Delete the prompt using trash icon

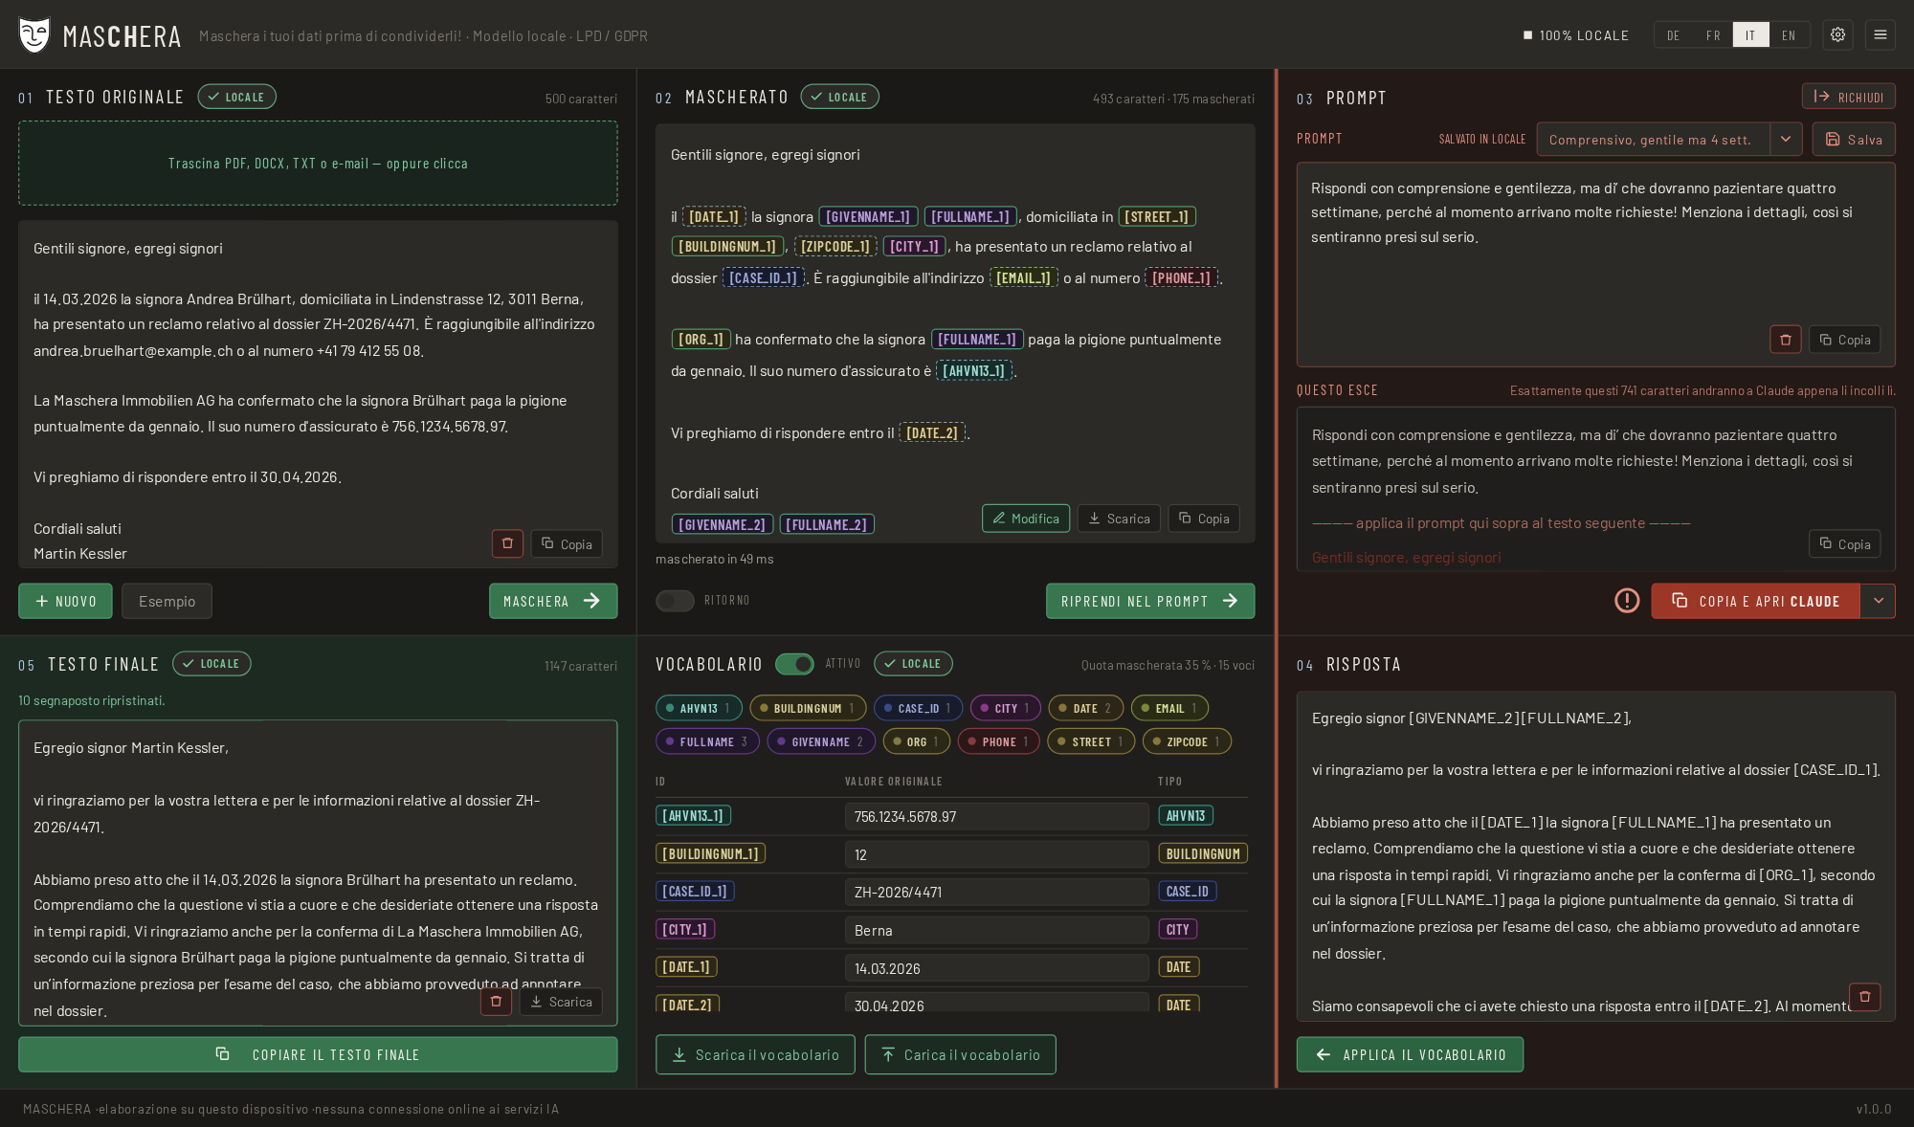pyautogui.click(x=1786, y=340)
